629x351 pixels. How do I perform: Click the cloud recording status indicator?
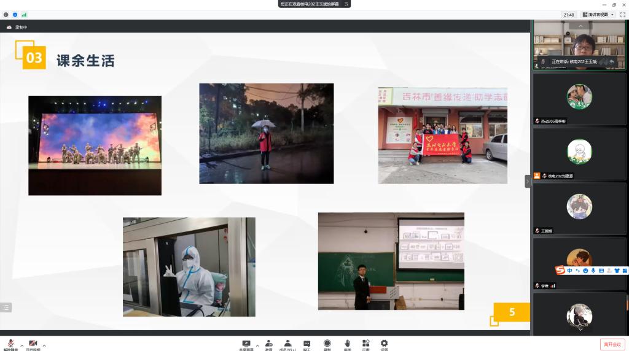coord(17,27)
